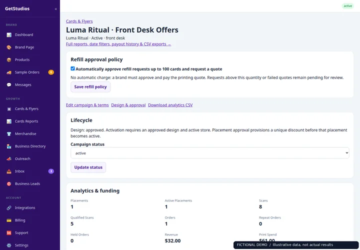360x250 pixels.
Task: Open Business Directory menu item
Action: click(x=30, y=146)
